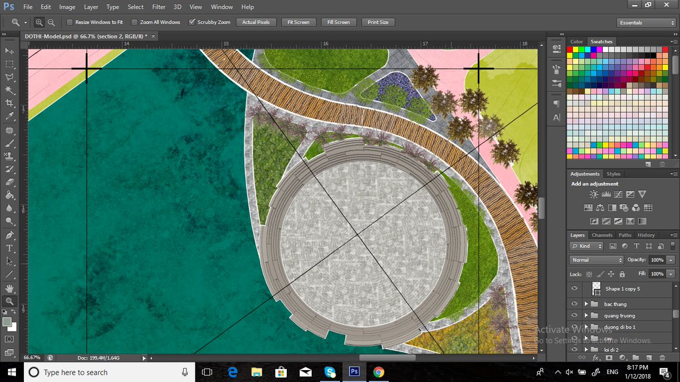Select the Paint Bucket tool
680x382 pixels.
pos(10,195)
